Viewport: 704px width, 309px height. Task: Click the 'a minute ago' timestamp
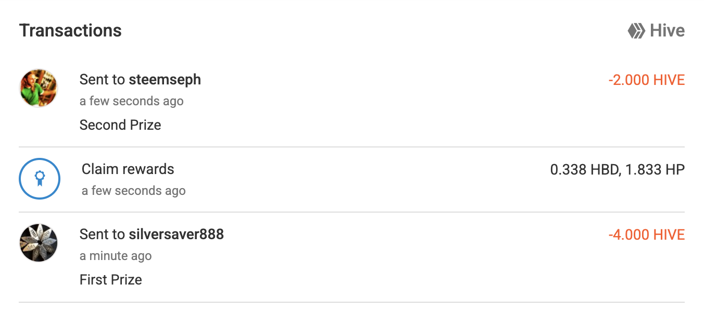coord(116,256)
